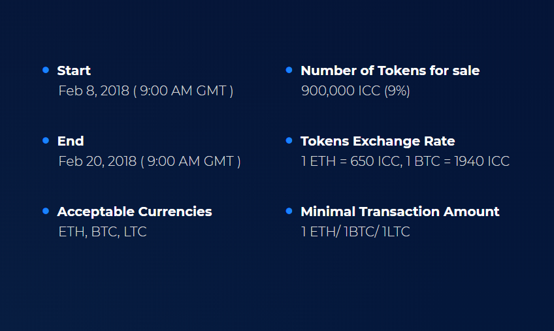Select the Tokens Exchange Rate heading
This screenshot has width=554, height=331.
pos(378,141)
